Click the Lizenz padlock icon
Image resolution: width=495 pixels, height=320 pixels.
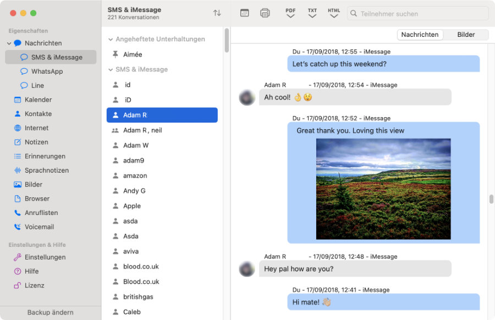pyautogui.click(x=18, y=285)
